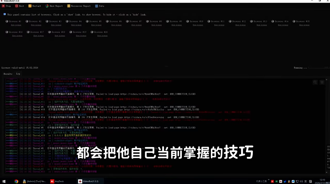The height and width of the screenshot is (184, 330).
Task: Click the volume speaker tray icon
Action: pyautogui.click(x=301, y=181)
